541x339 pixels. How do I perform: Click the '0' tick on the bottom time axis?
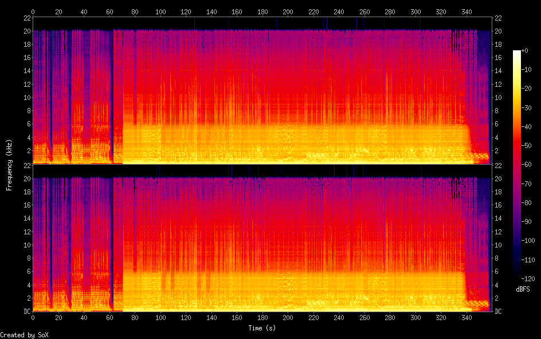[33, 318]
